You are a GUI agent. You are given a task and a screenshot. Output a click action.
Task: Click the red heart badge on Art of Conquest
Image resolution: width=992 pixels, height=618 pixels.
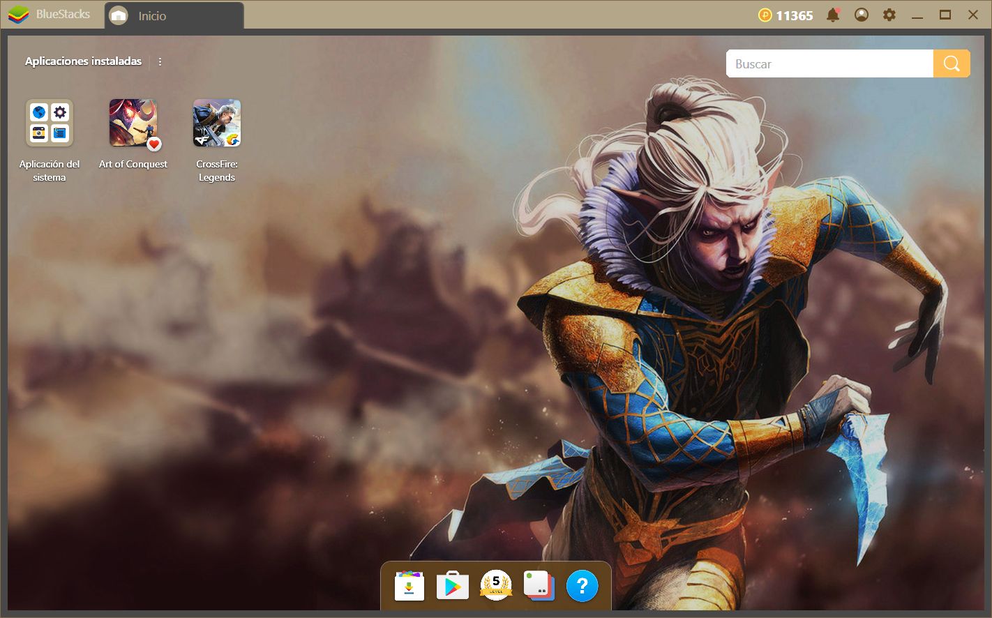pyautogui.click(x=154, y=144)
